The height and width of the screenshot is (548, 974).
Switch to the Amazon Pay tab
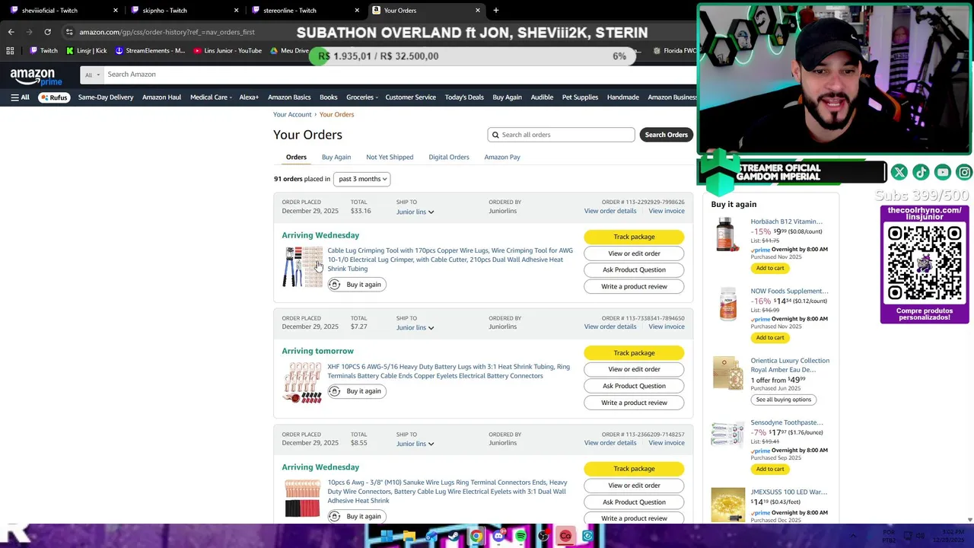502,157
